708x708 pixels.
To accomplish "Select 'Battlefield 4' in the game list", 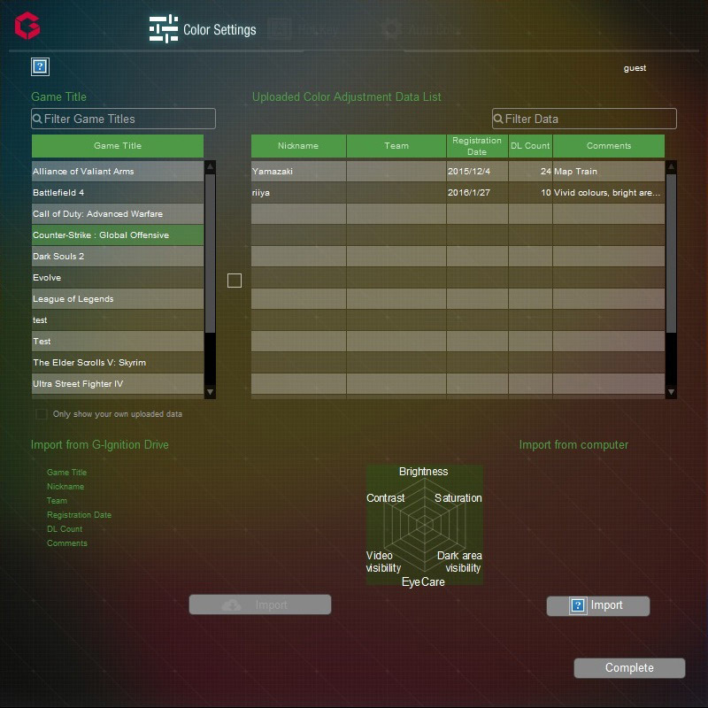I will pos(118,192).
